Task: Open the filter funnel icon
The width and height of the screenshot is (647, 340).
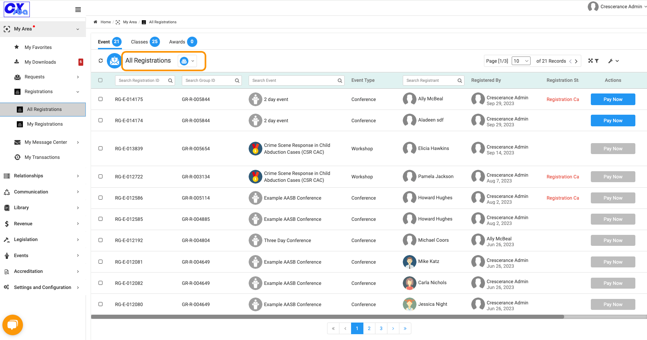Action: (597, 61)
